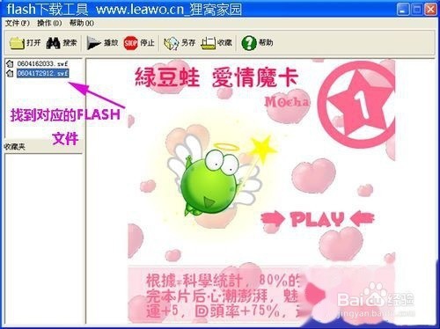The height and width of the screenshot is (329, 440).
Task: Click the 绿豆蛙 爱情魔卡 title text
Action: click(216, 77)
